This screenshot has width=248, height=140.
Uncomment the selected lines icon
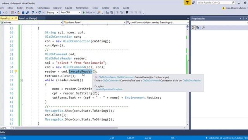[x=121, y=12]
